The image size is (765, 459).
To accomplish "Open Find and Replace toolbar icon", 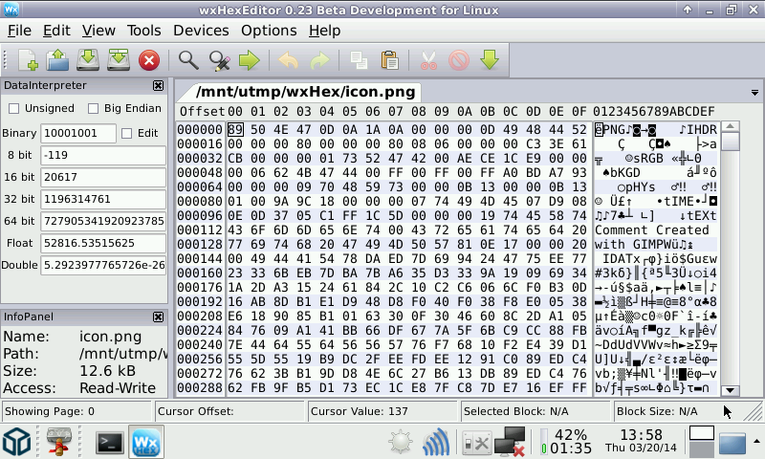I will pos(219,60).
